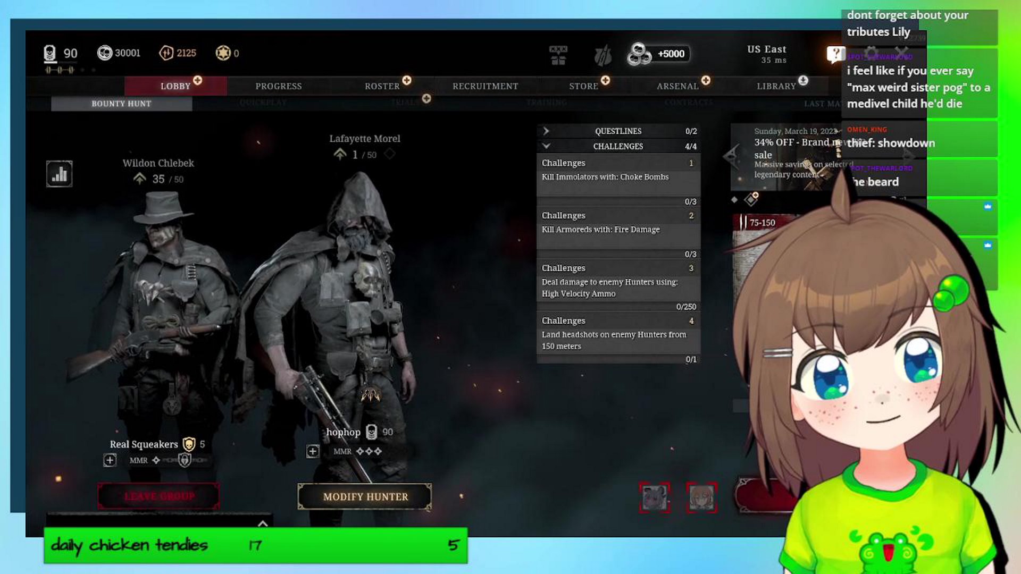Click the previous arrow on news banner
Screen dimensions: 1021x574
(x=730, y=156)
